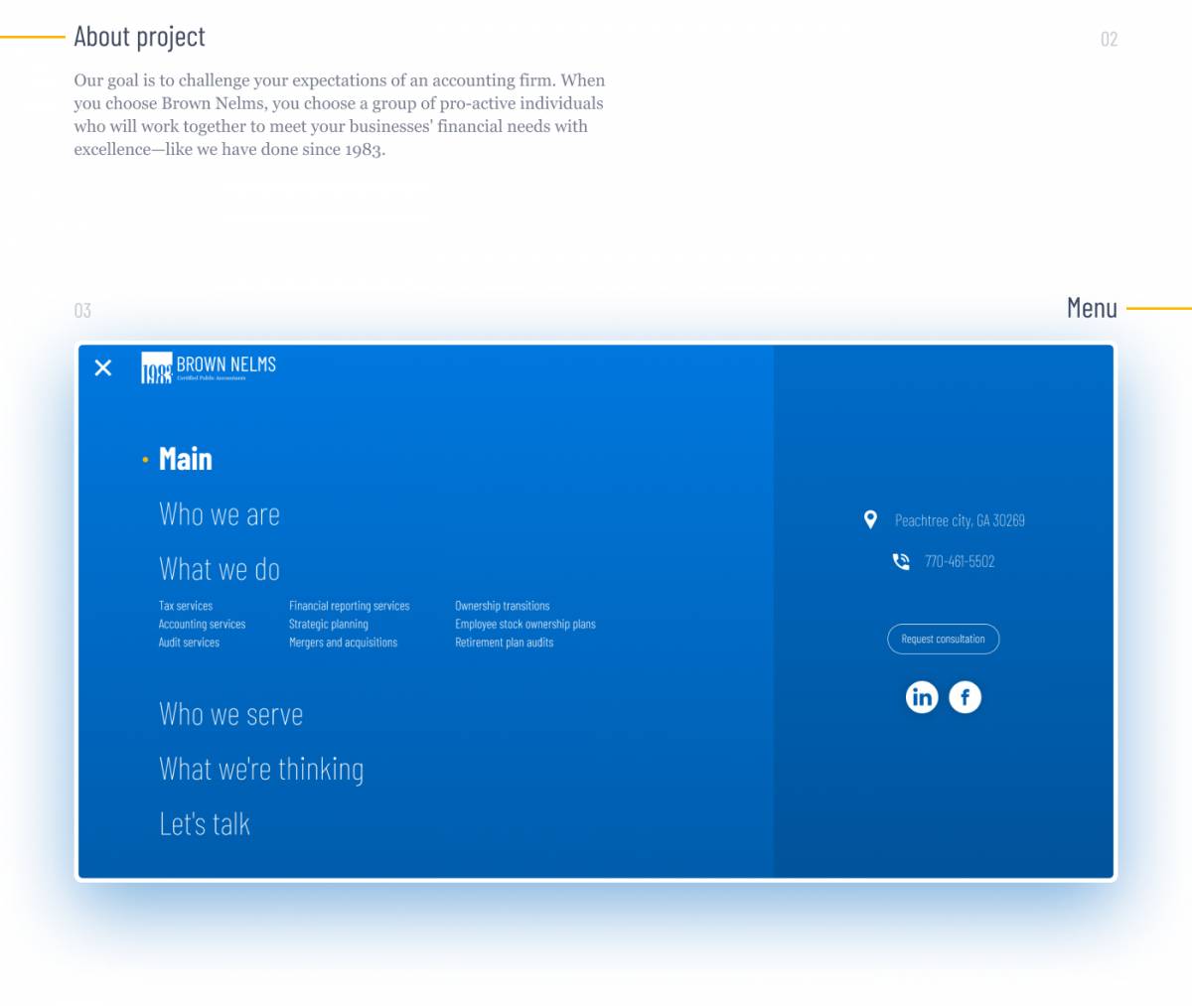Open What we're thinking
This screenshot has width=1192, height=1006.
[261, 770]
